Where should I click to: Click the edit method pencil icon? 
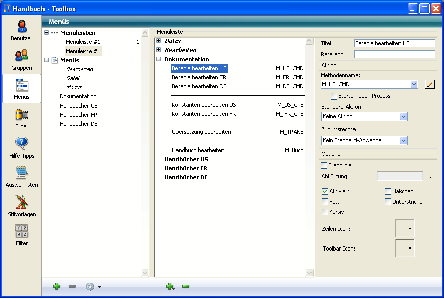430,84
